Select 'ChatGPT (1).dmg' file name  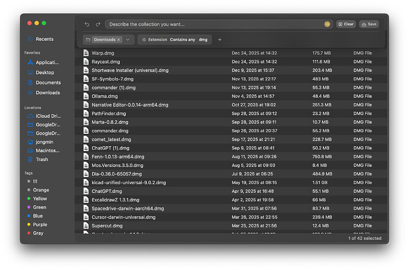click(110, 148)
